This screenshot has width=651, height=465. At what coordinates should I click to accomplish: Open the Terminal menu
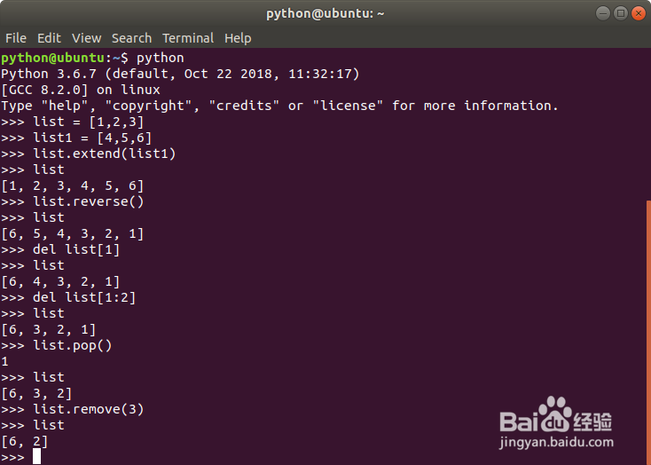coord(188,38)
